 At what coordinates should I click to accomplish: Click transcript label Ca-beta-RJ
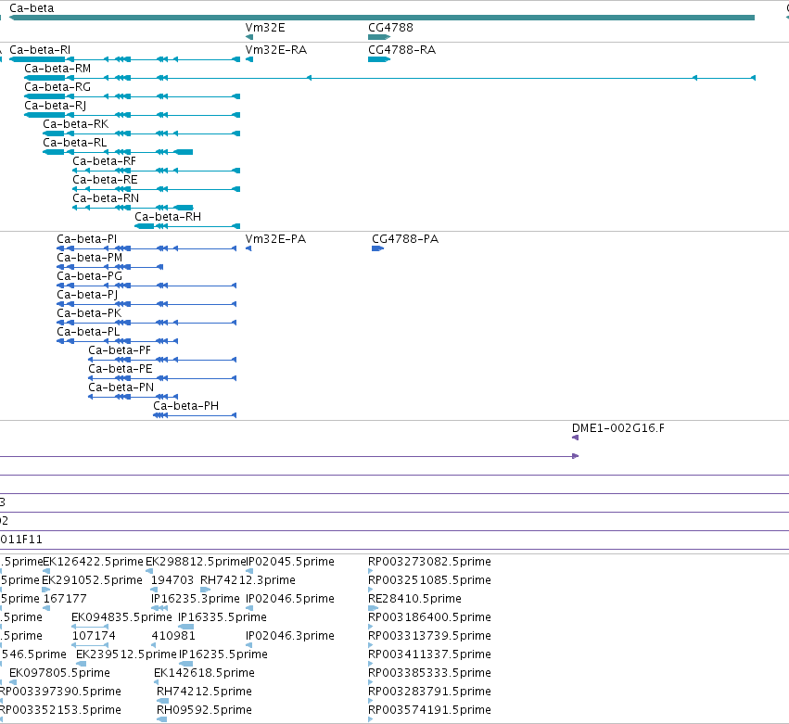(56, 106)
